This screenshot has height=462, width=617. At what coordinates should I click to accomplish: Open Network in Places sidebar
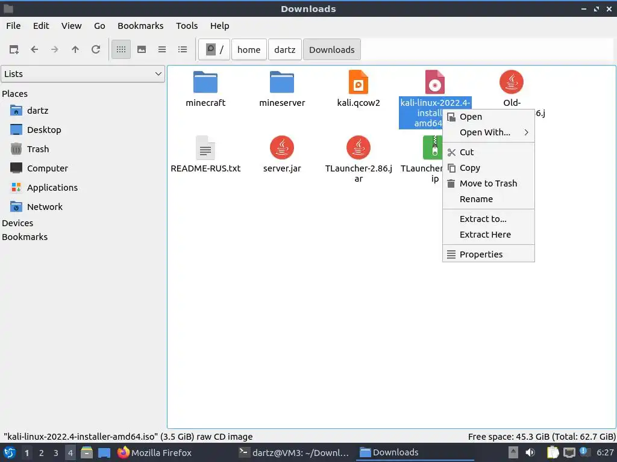tap(45, 207)
